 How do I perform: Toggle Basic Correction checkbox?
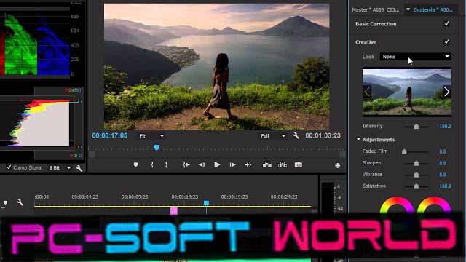(446, 23)
